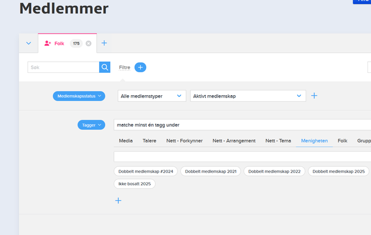Viewport: 371px width, 235px height.
Task: Open the Alle medlemstyper dropdown
Action: click(x=152, y=96)
